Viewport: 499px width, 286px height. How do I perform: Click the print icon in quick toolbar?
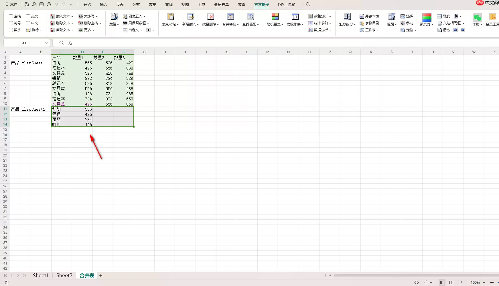point(42,5)
